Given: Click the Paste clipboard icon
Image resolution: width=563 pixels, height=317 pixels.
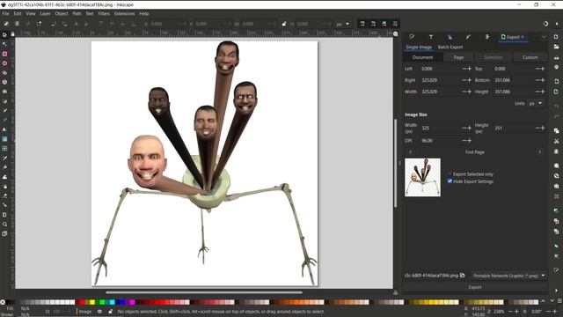Looking at the screenshot, I should 556,151.
